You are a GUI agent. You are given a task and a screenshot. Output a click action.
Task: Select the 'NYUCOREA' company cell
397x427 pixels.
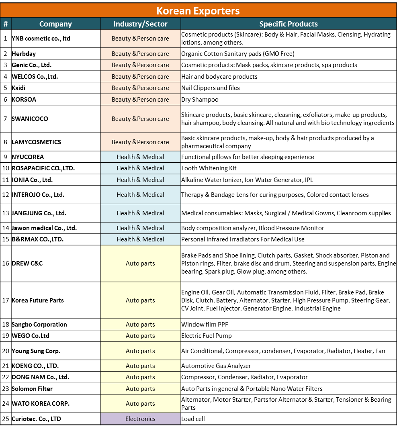tap(55, 157)
